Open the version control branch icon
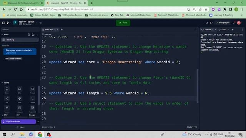This screenshot has height=138, width=246. (8, 23)
